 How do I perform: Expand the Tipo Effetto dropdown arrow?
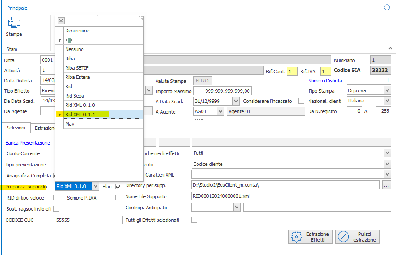149,90
